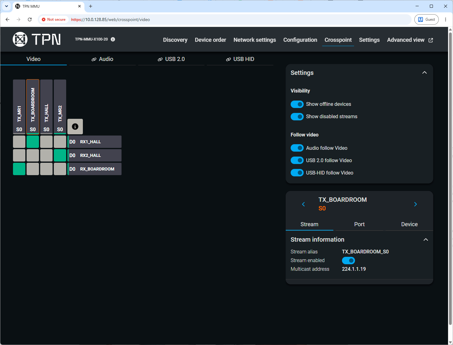Go to next stream with right chevron
Screen dimensions: 453x345
[x=416, y=204]
